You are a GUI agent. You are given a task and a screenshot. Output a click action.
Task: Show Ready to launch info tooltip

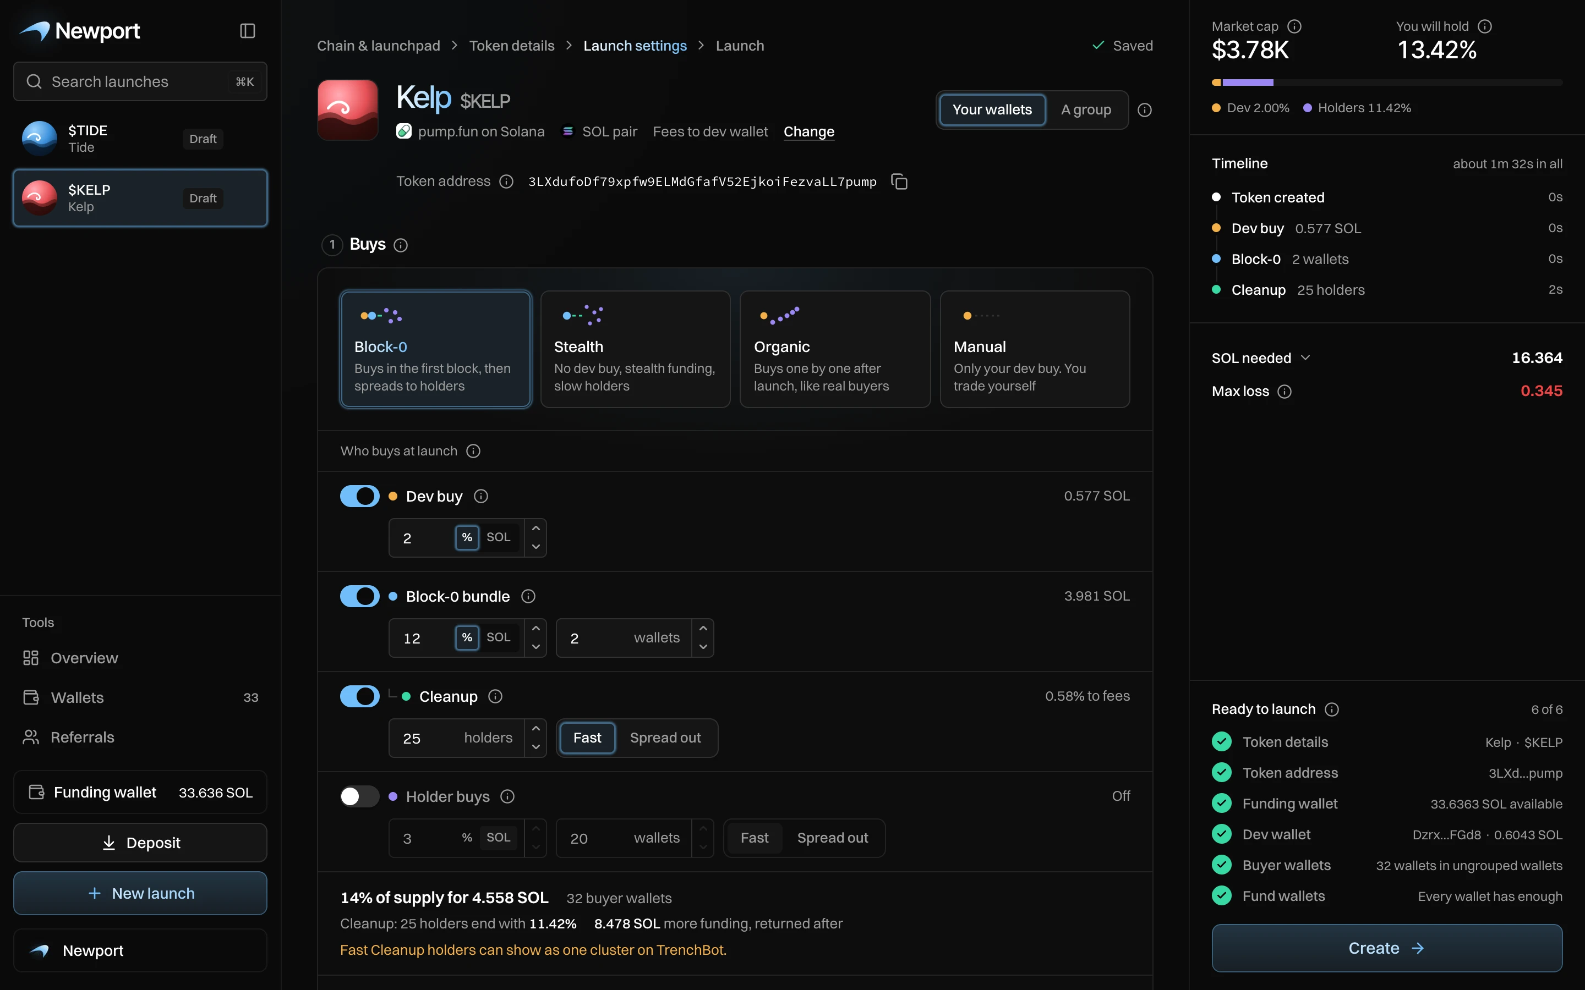1331,710
